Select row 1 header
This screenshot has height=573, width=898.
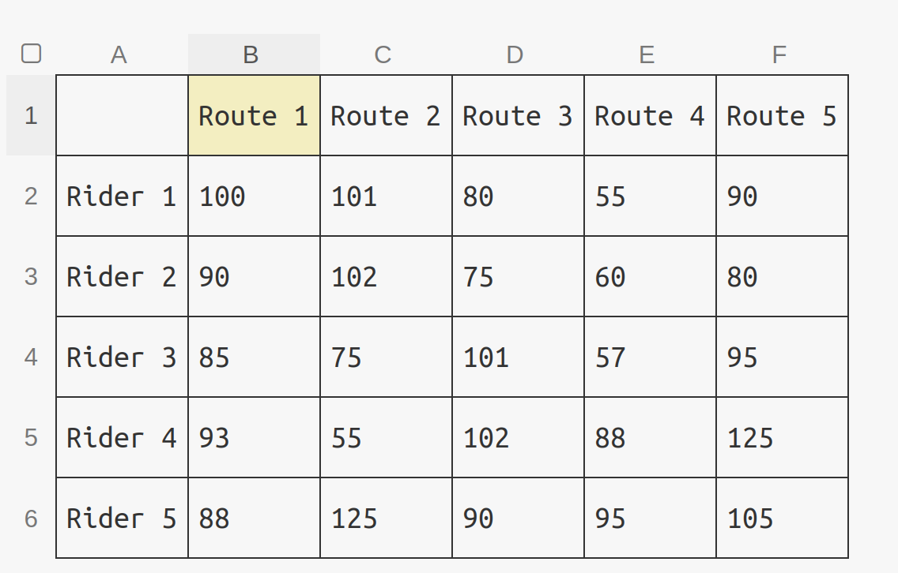coord(31,115)
